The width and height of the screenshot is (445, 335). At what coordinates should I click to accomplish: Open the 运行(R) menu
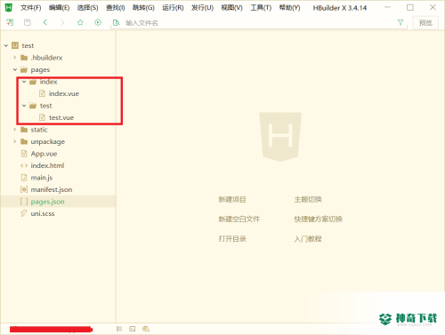(173, 8)
